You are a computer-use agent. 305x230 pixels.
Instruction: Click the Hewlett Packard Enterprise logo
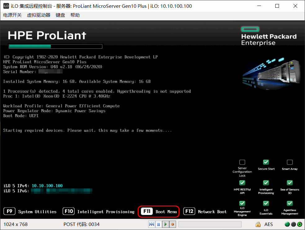[269, 36]
